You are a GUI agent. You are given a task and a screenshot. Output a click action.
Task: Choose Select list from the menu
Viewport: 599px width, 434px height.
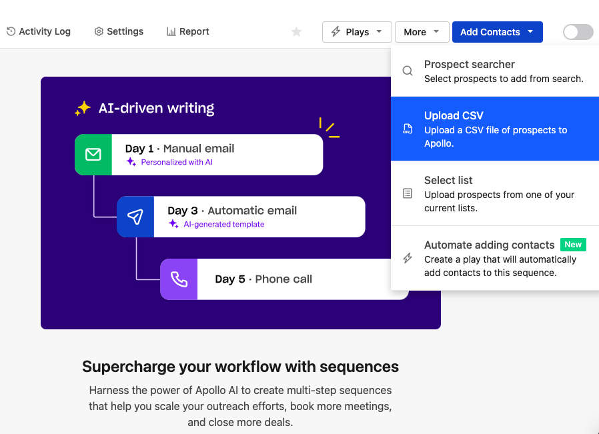[495, 193]
